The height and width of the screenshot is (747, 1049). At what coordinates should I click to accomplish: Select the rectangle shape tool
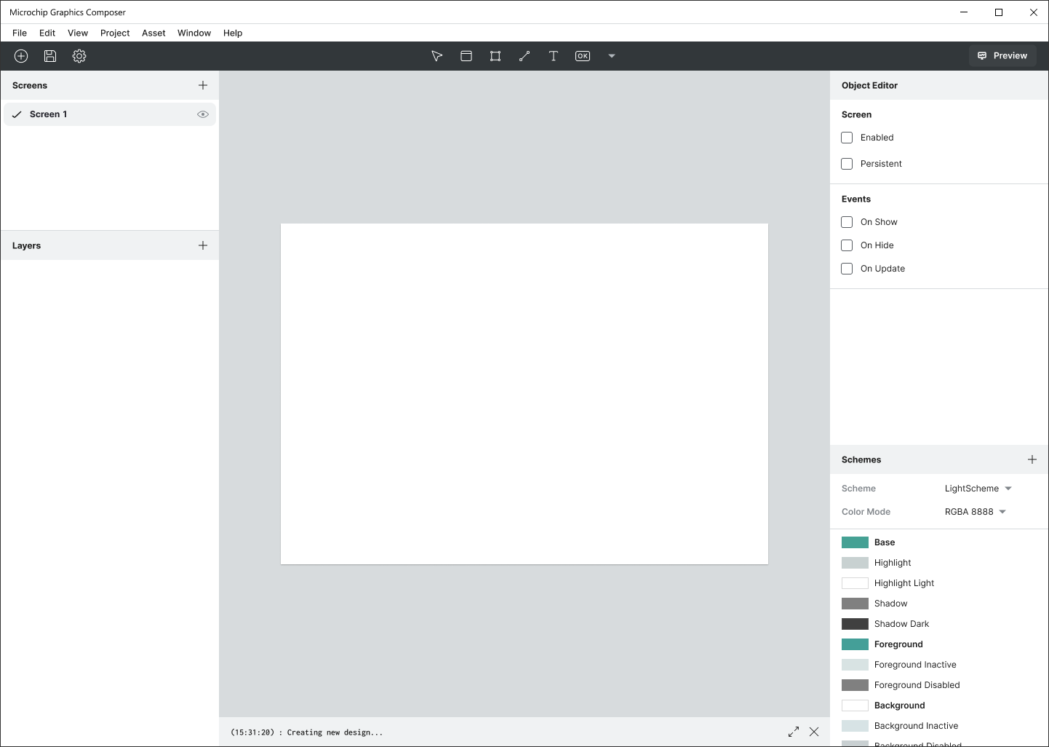495,56
